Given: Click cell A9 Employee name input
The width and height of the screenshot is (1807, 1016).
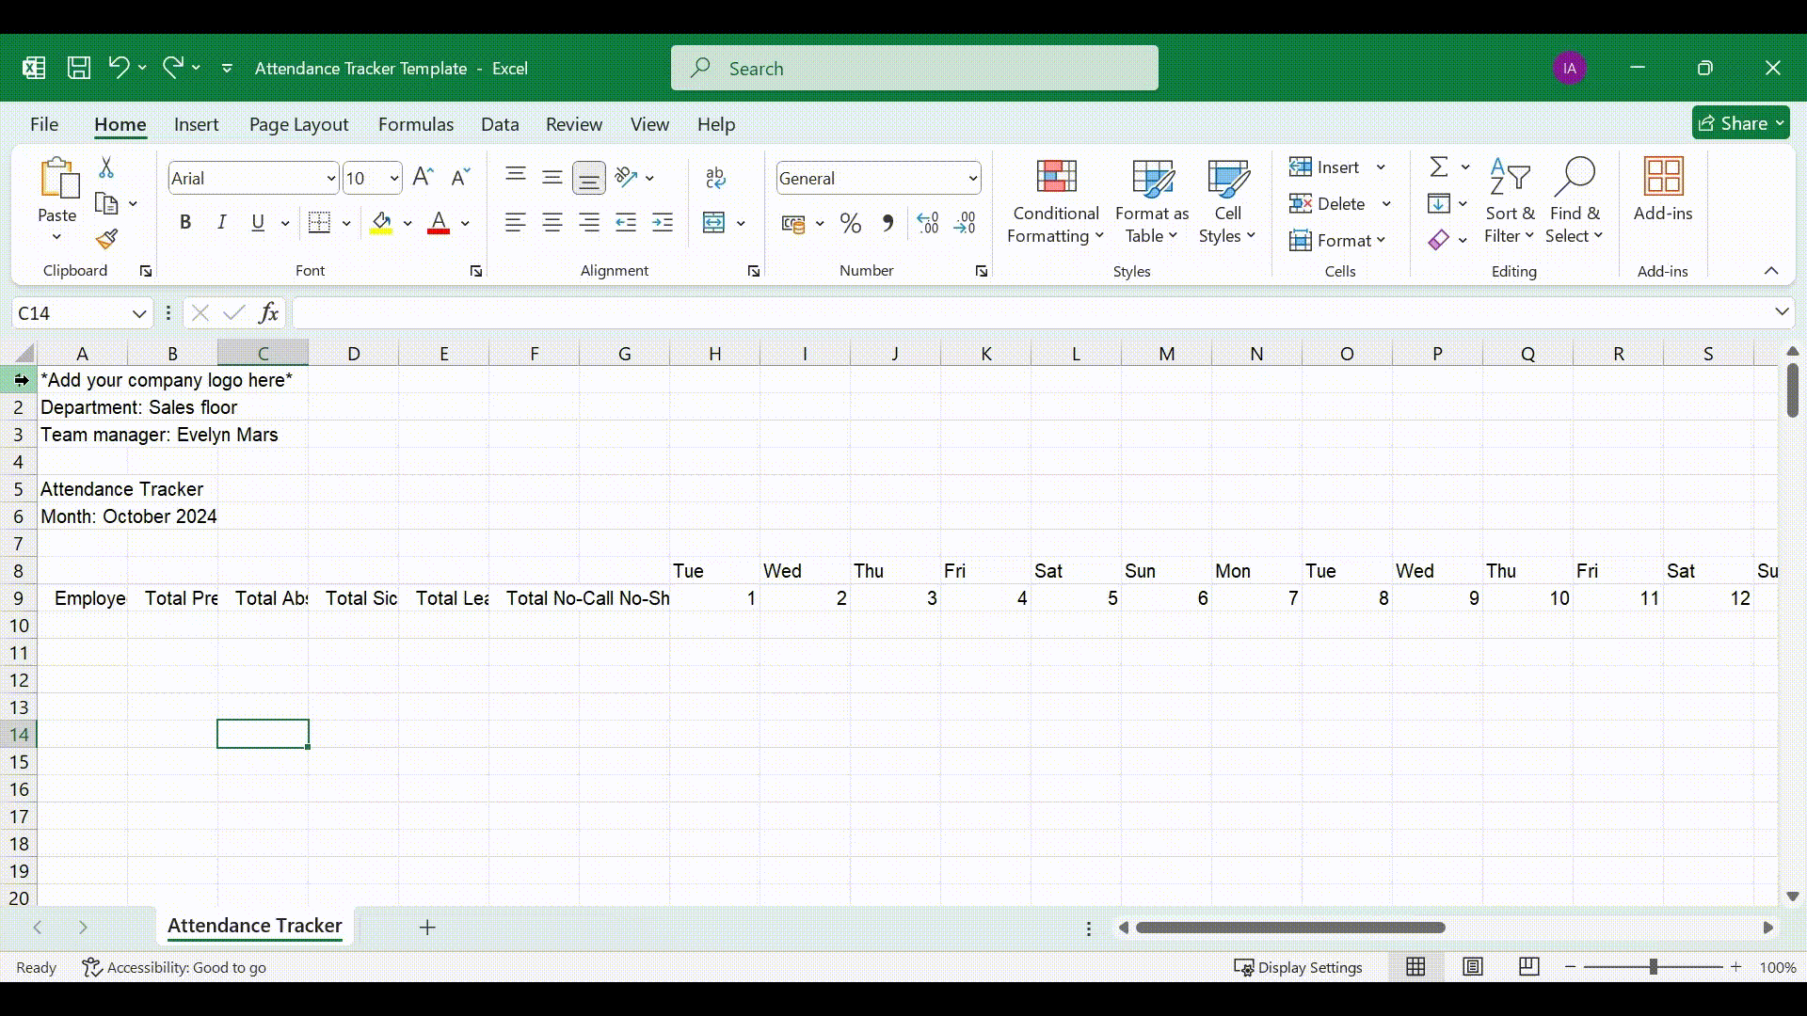Looking at the screenshot, I should tap(82, 598).
